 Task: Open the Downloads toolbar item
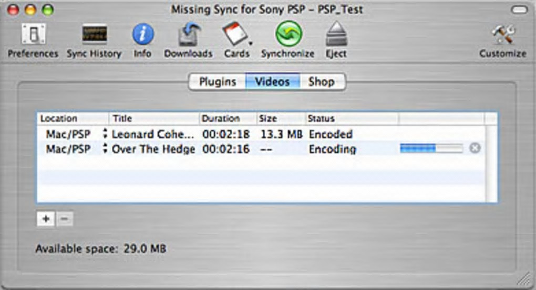pos(188,36)
